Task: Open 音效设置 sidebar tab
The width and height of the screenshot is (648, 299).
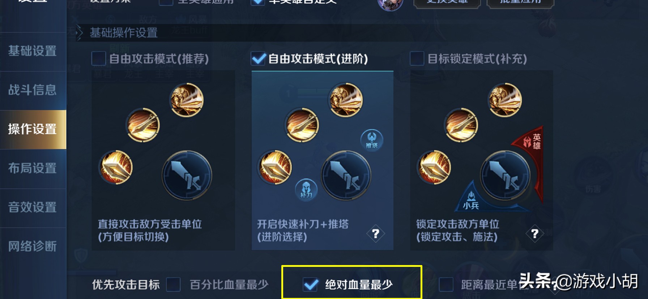Action: click(33, 208)
